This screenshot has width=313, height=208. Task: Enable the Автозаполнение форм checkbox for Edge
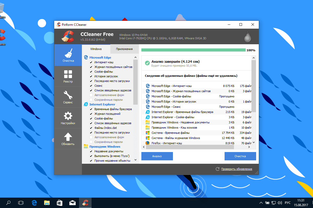click(x=91, y=95)
